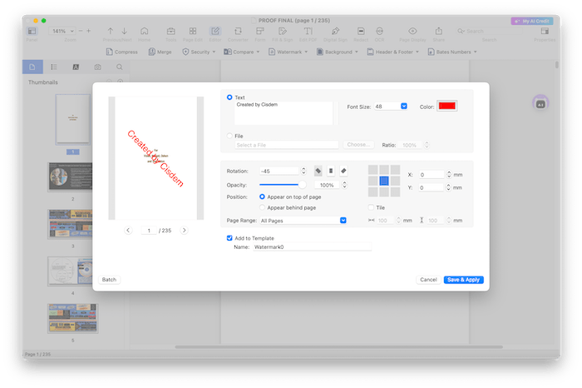
Task: Choose Appear on top of page
Action: point(262,196)
